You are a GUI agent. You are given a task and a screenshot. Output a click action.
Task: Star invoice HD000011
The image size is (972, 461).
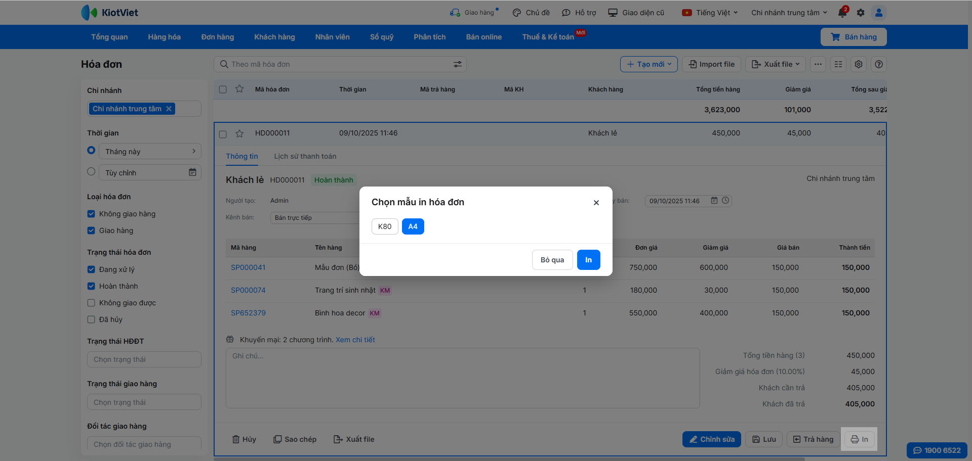click(239, 133)
